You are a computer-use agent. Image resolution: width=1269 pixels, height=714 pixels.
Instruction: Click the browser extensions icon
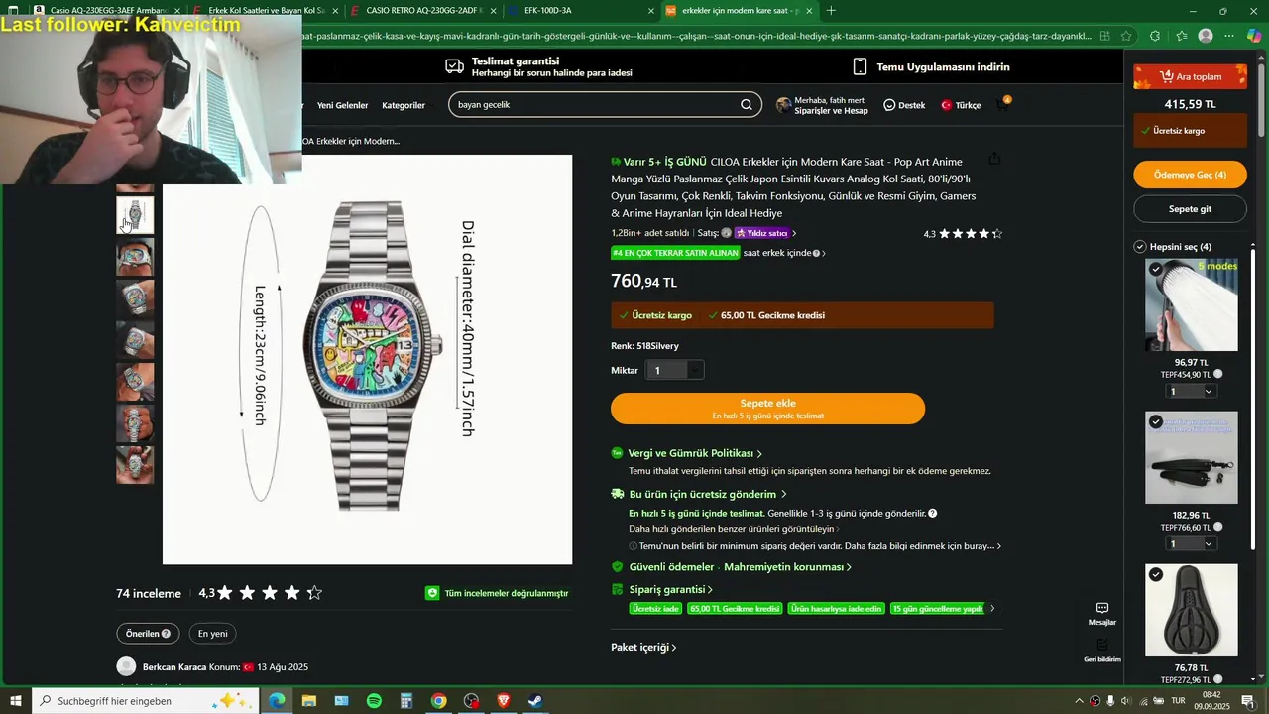pyautogui.click(x=1155, y=36)
